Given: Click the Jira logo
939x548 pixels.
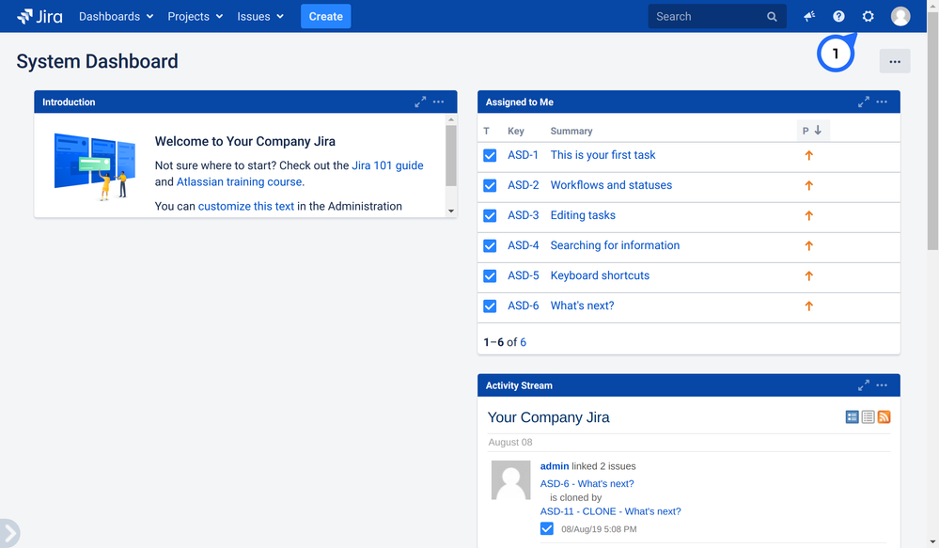Looking at the screenshot, I should 39,16.
